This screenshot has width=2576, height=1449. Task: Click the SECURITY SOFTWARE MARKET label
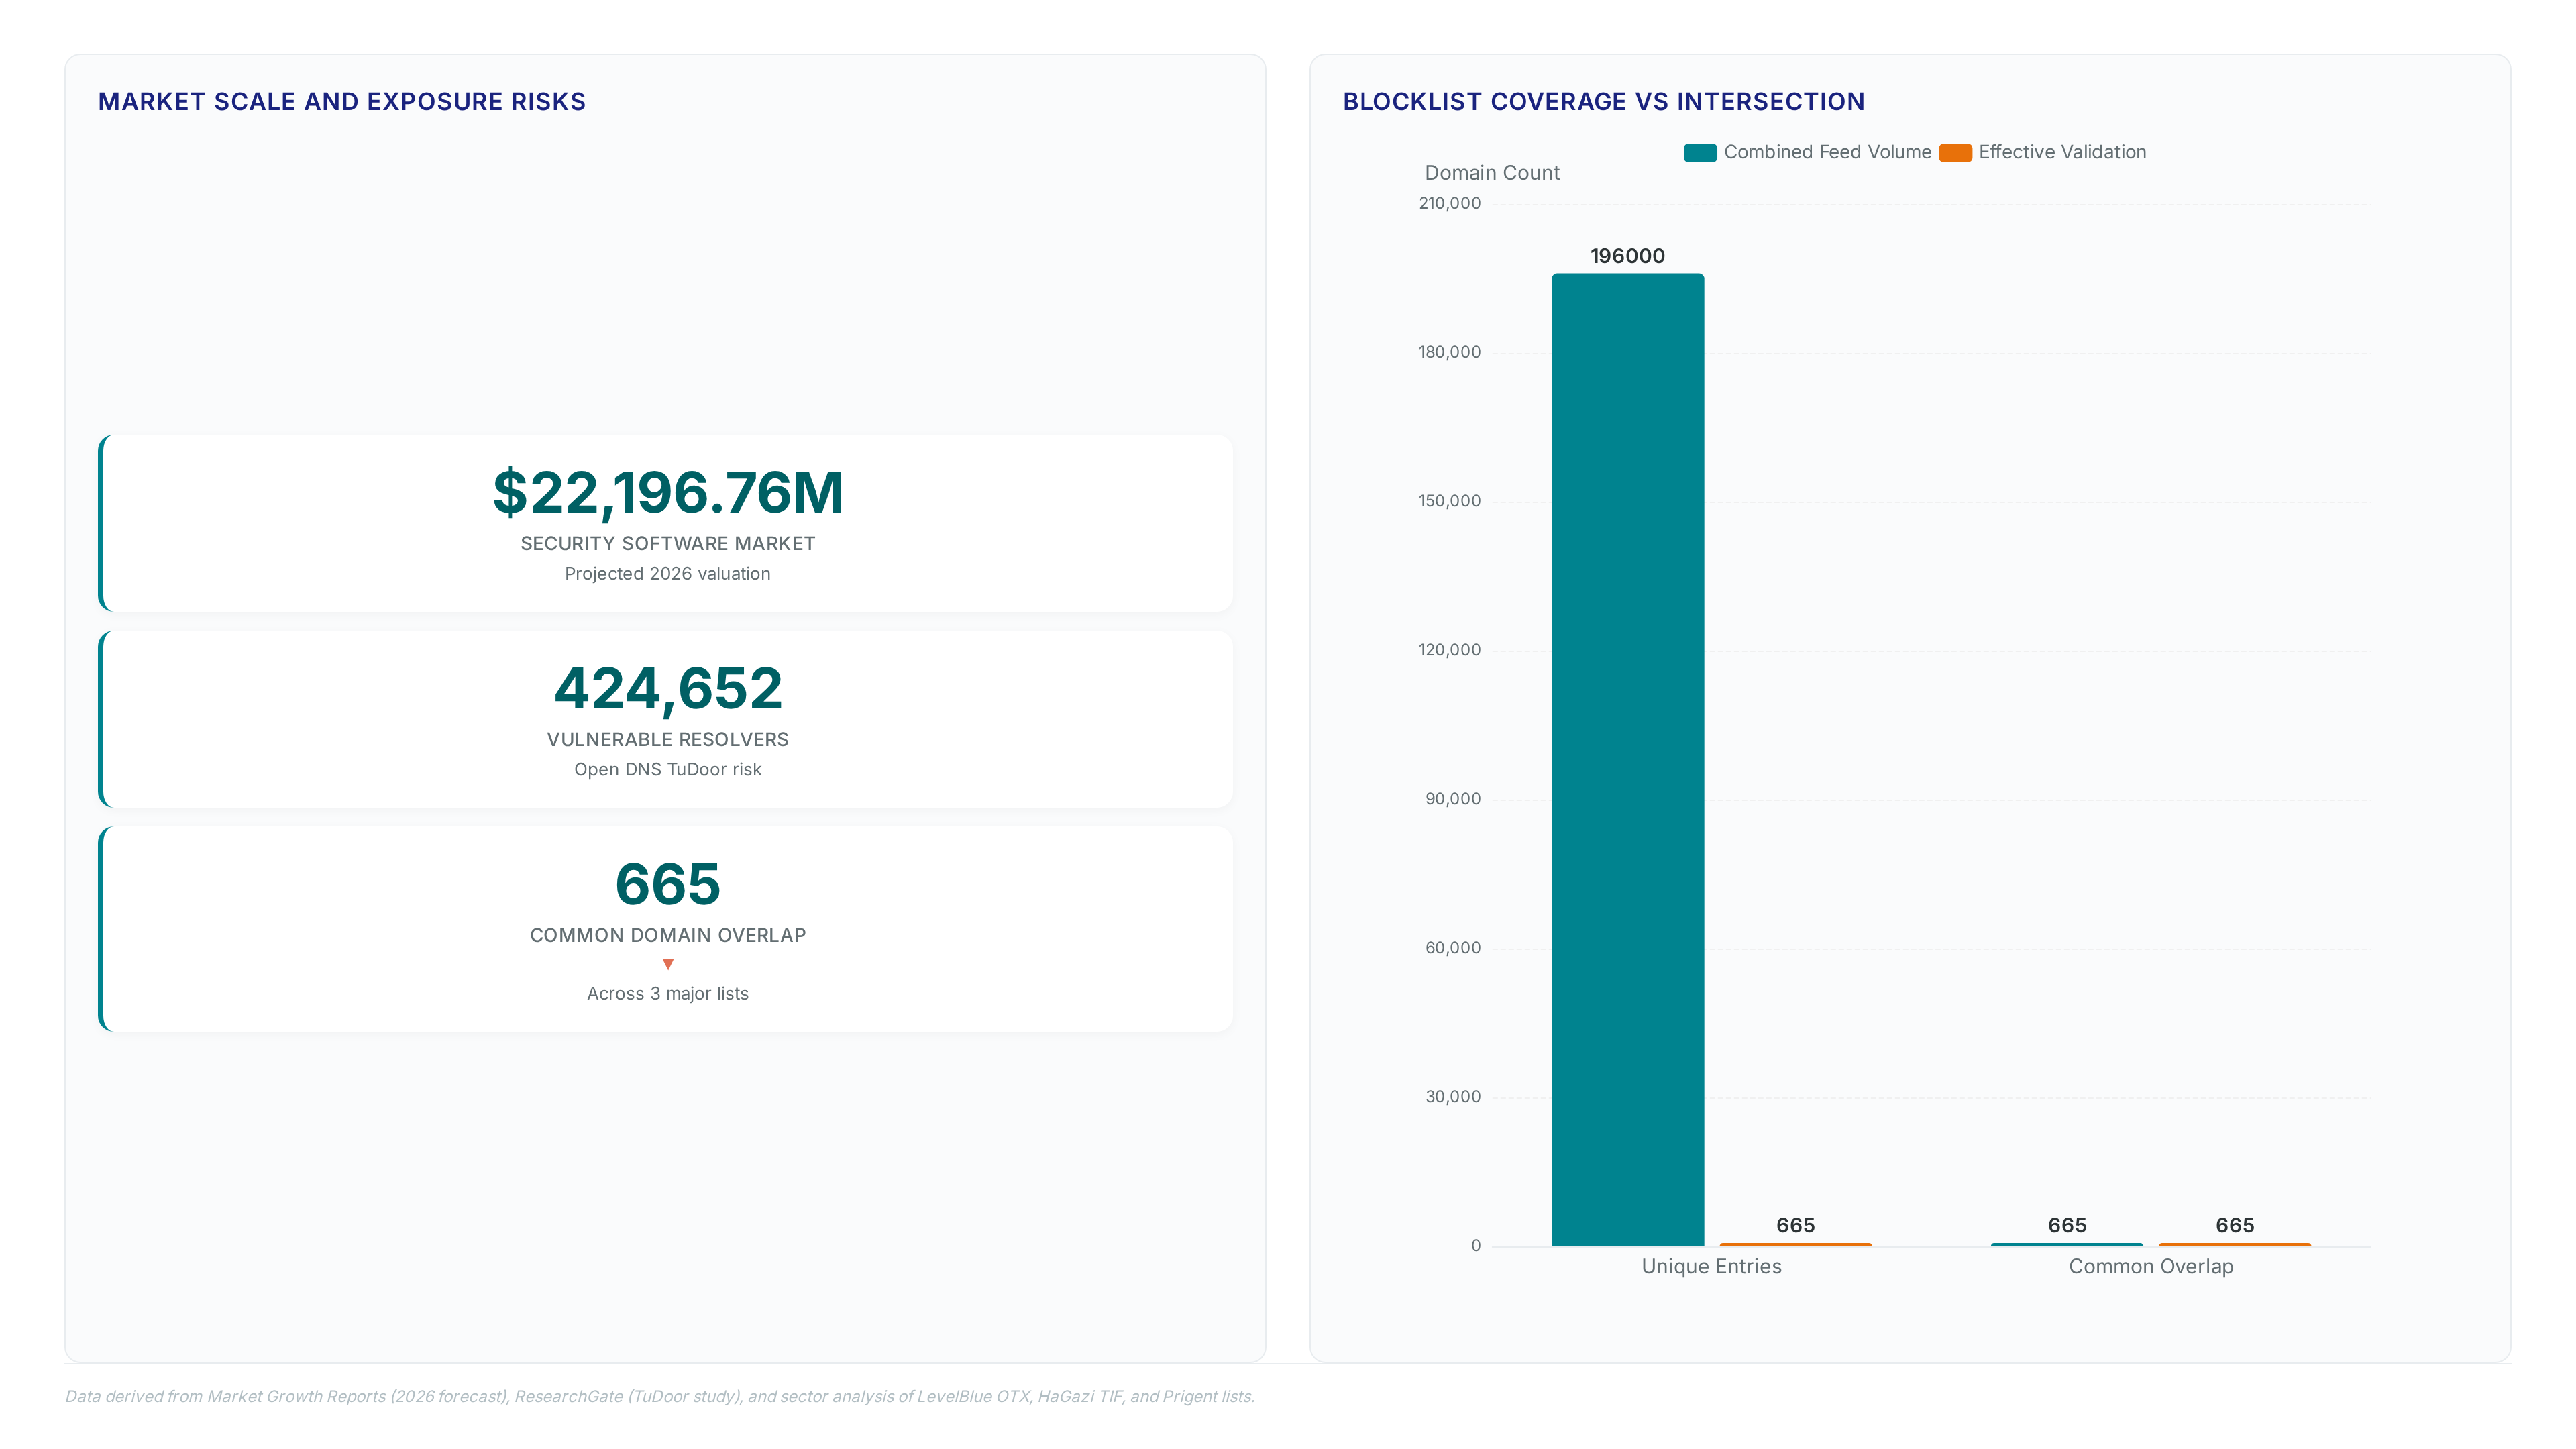[x=668, y=543]
